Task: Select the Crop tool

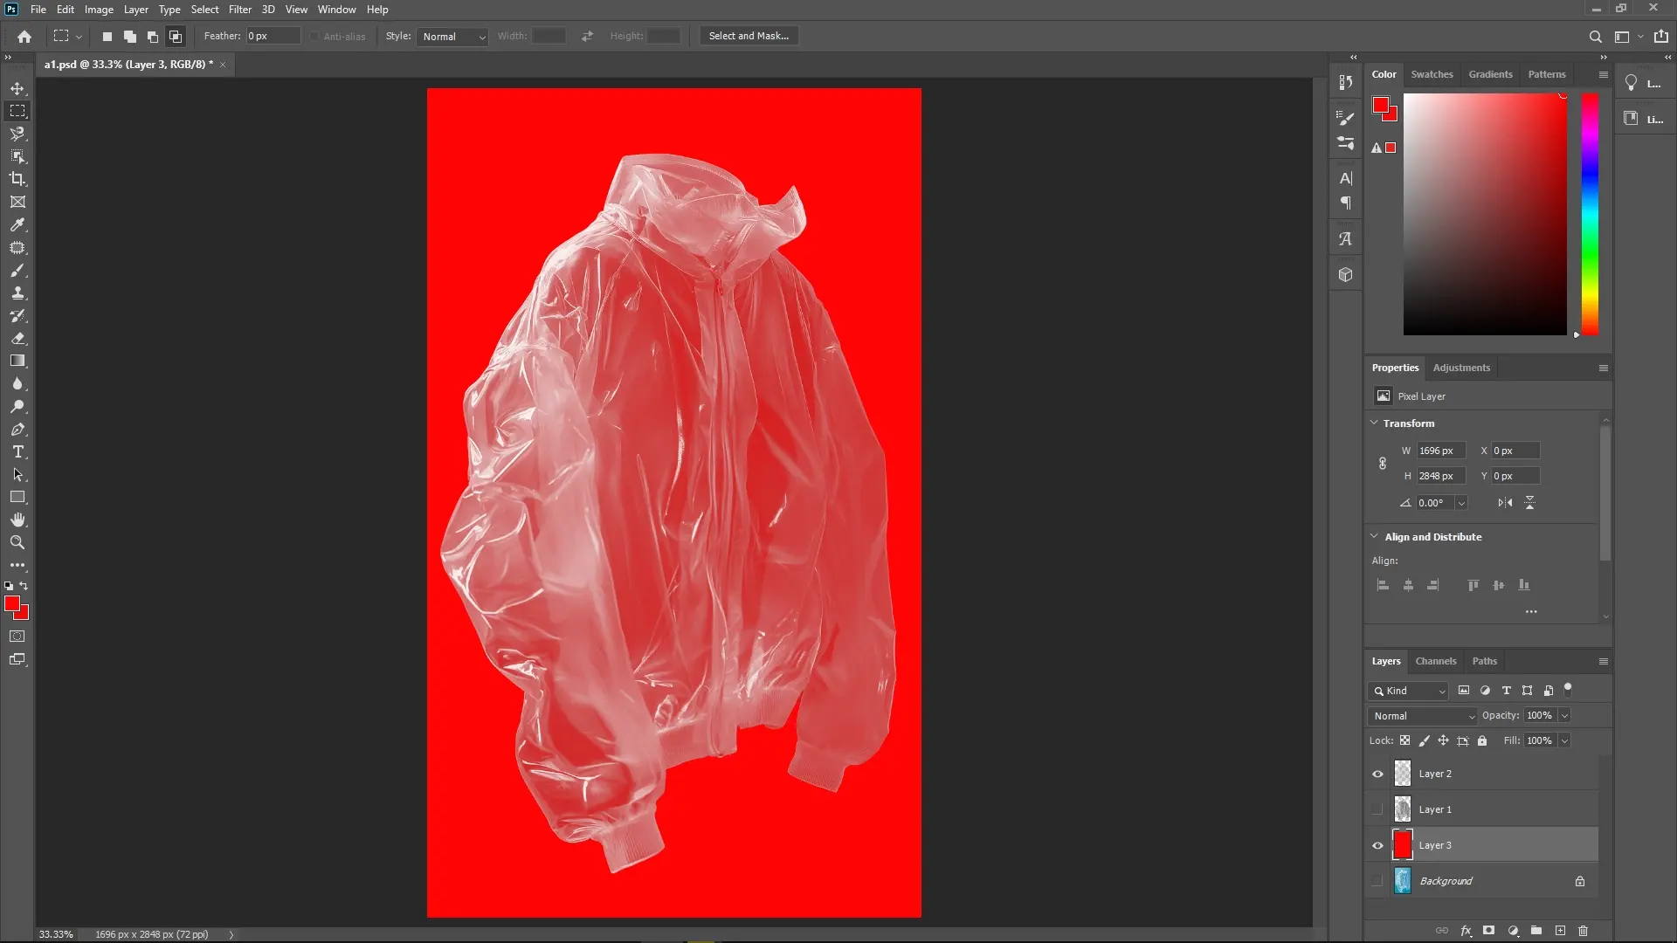Action: (17, 179)
